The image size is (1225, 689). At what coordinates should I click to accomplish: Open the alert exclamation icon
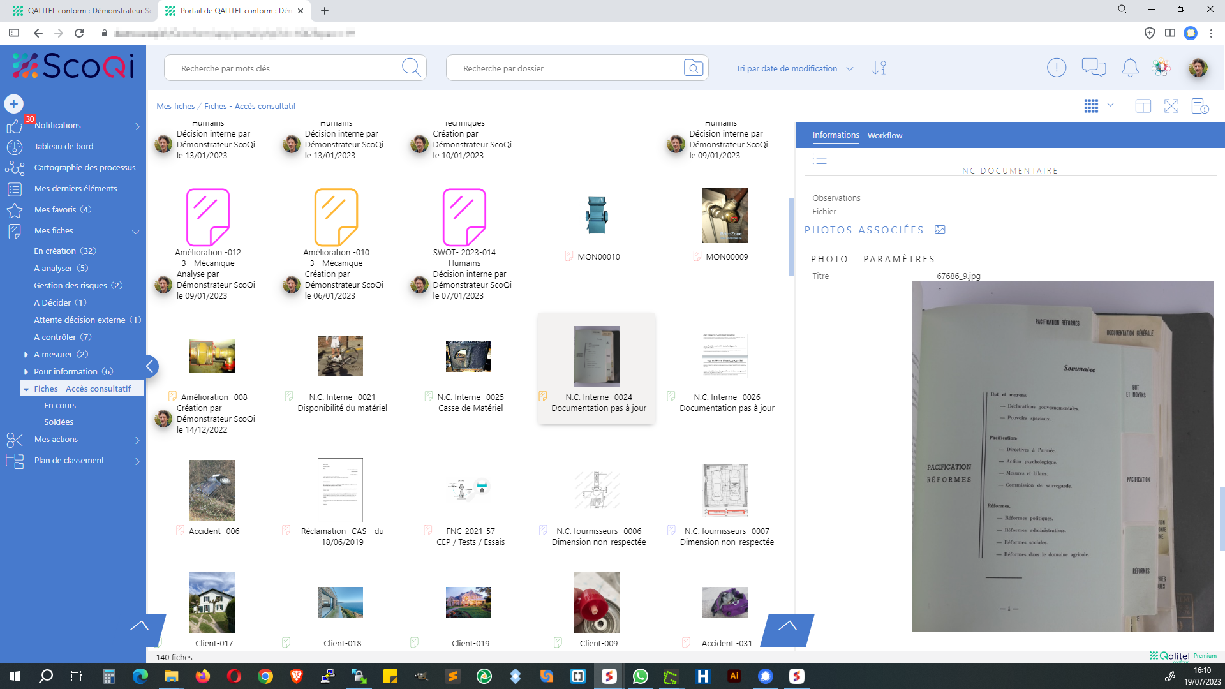(x=1057, y=67)
